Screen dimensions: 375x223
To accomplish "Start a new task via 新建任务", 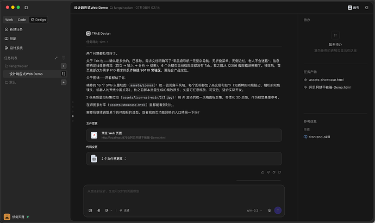I will [14, 29].
